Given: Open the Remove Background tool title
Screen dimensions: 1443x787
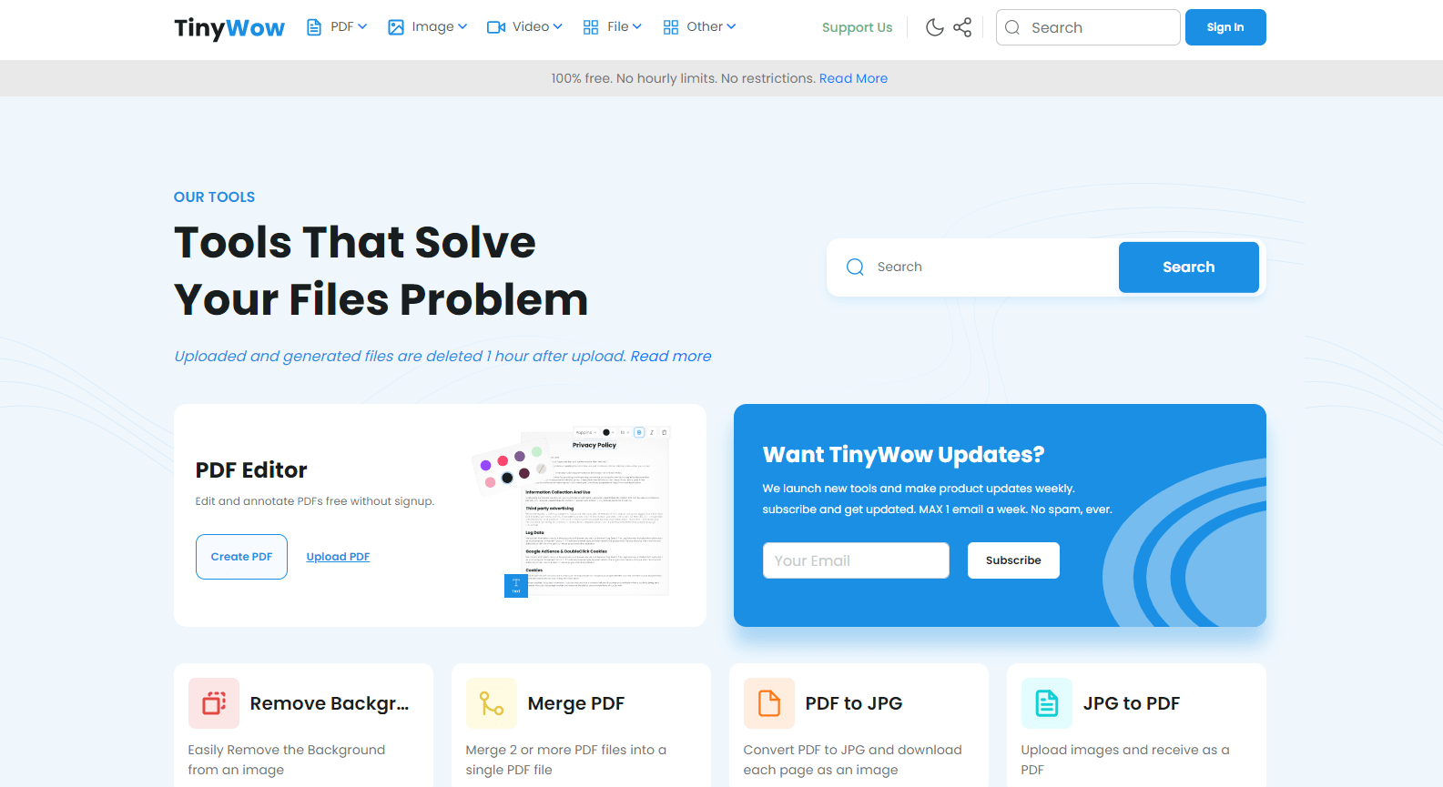Looking at the screenshot, I should (x=330, y=703).
